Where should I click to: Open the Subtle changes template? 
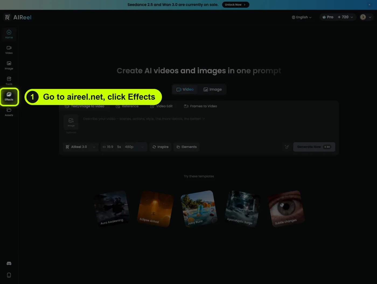pos(286,208)
